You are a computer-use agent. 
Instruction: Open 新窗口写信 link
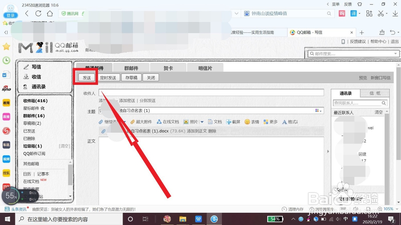381,78
